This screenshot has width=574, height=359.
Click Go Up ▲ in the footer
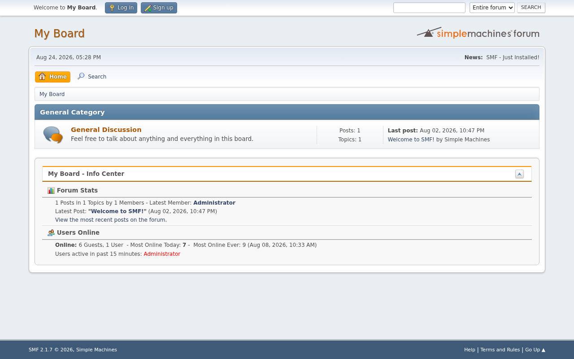pos(535,350)
